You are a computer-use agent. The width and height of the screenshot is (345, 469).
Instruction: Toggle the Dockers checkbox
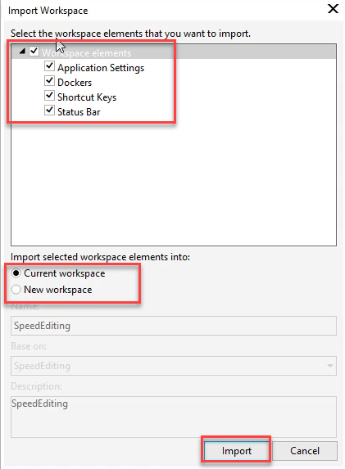click(49, 81)
